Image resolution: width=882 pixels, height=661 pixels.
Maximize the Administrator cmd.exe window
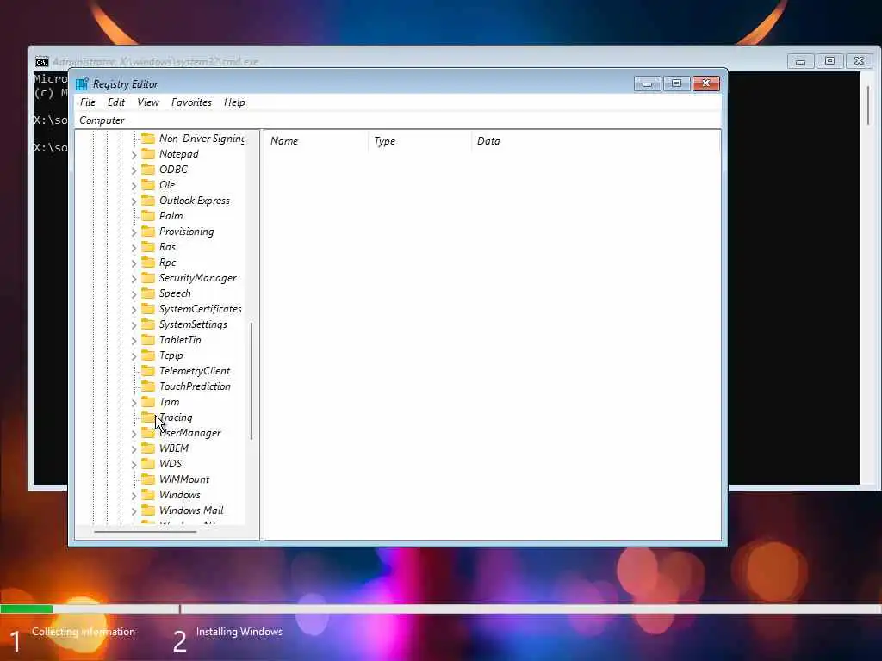click(x=829, y=61)
